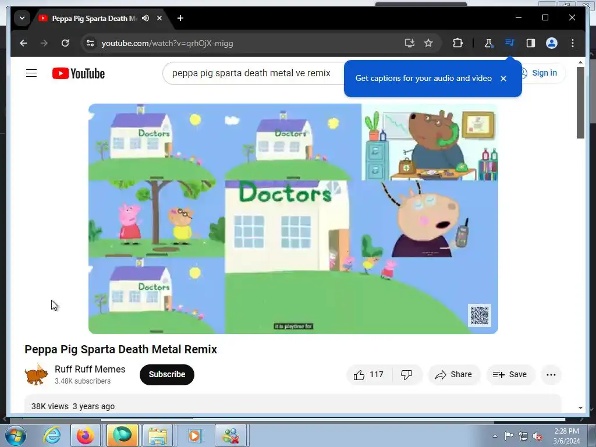Open Ruff Ruff Memes channel avatar
The width and height of the screenshot is (596, 447).
[36, 374]
